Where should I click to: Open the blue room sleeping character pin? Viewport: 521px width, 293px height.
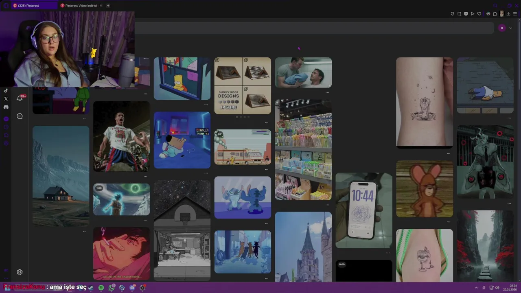pos(182,140)
